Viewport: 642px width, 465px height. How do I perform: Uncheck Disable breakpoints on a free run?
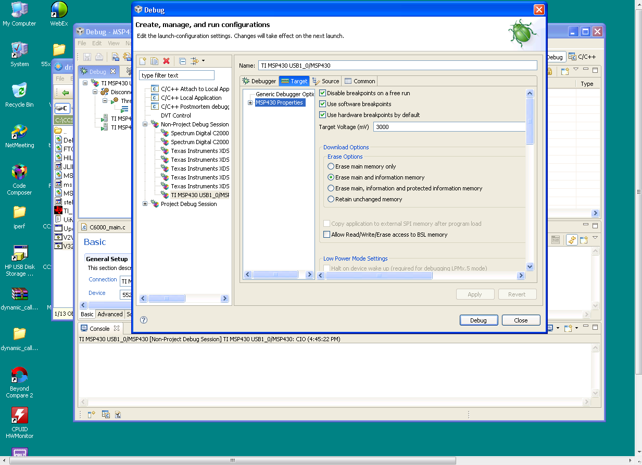click(x=323, y=93)
